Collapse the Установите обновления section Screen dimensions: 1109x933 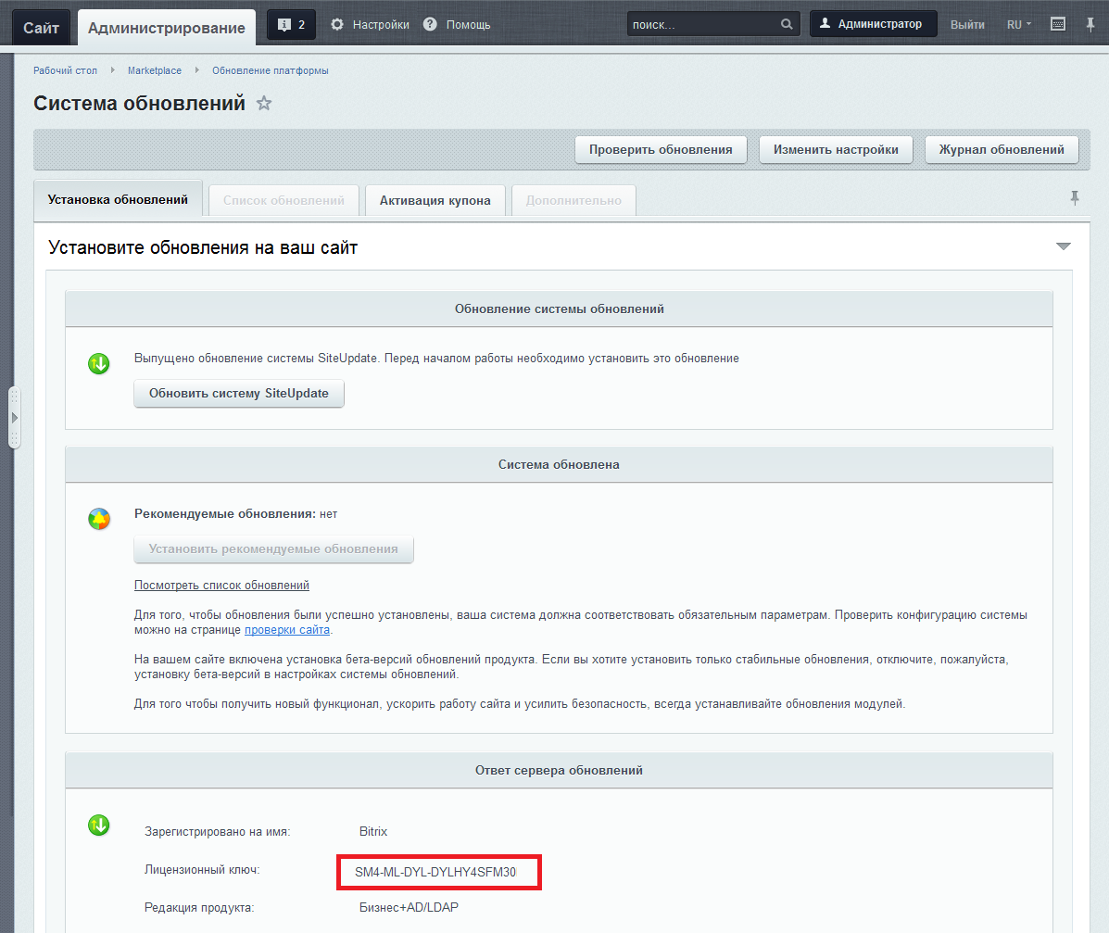point(1063,246)
